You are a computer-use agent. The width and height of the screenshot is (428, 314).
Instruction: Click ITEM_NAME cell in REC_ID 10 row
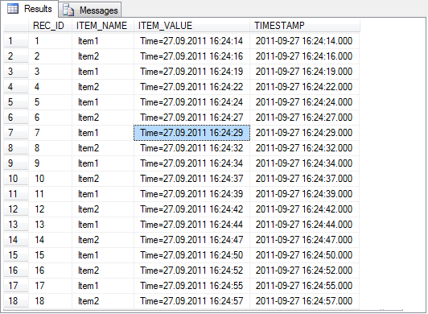coord(103,179)
